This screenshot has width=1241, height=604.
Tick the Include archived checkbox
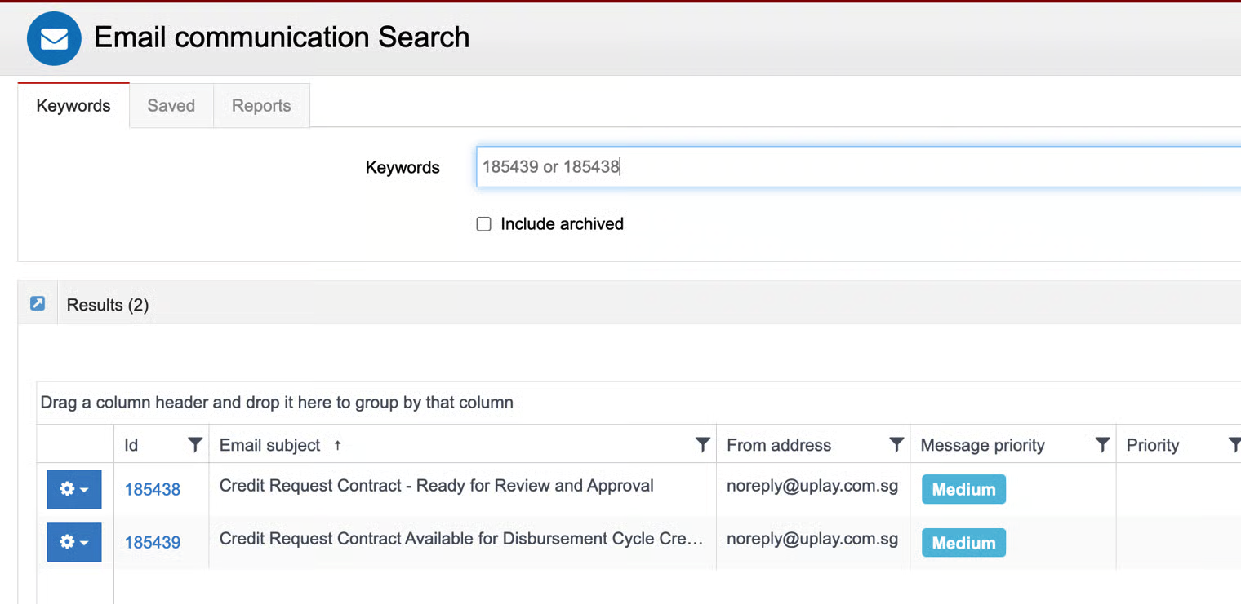click(483, 224)
